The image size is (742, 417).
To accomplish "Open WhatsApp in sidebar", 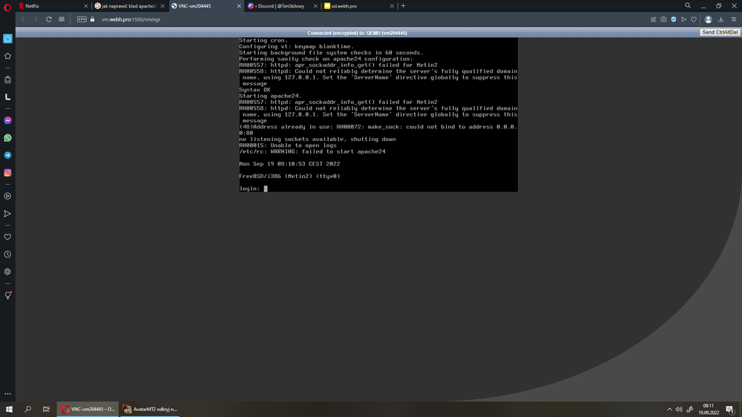I will coord(7,138).
